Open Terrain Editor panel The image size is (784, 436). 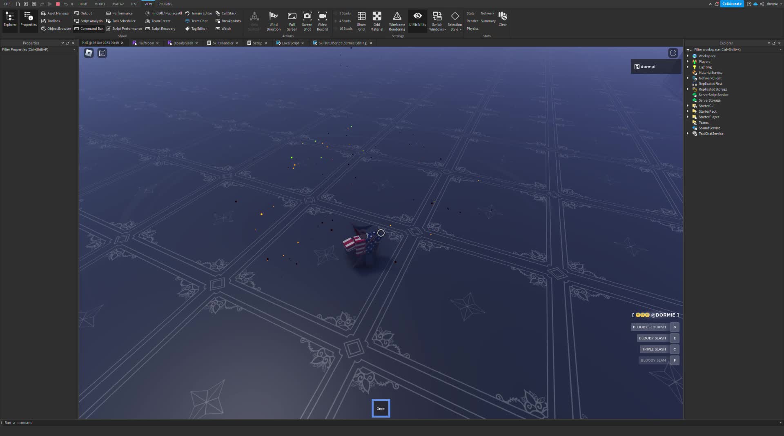pos(199,13)
